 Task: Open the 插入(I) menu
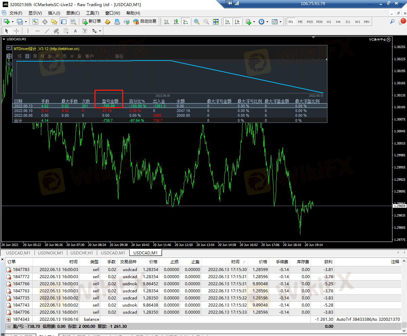tap(54, 13)
